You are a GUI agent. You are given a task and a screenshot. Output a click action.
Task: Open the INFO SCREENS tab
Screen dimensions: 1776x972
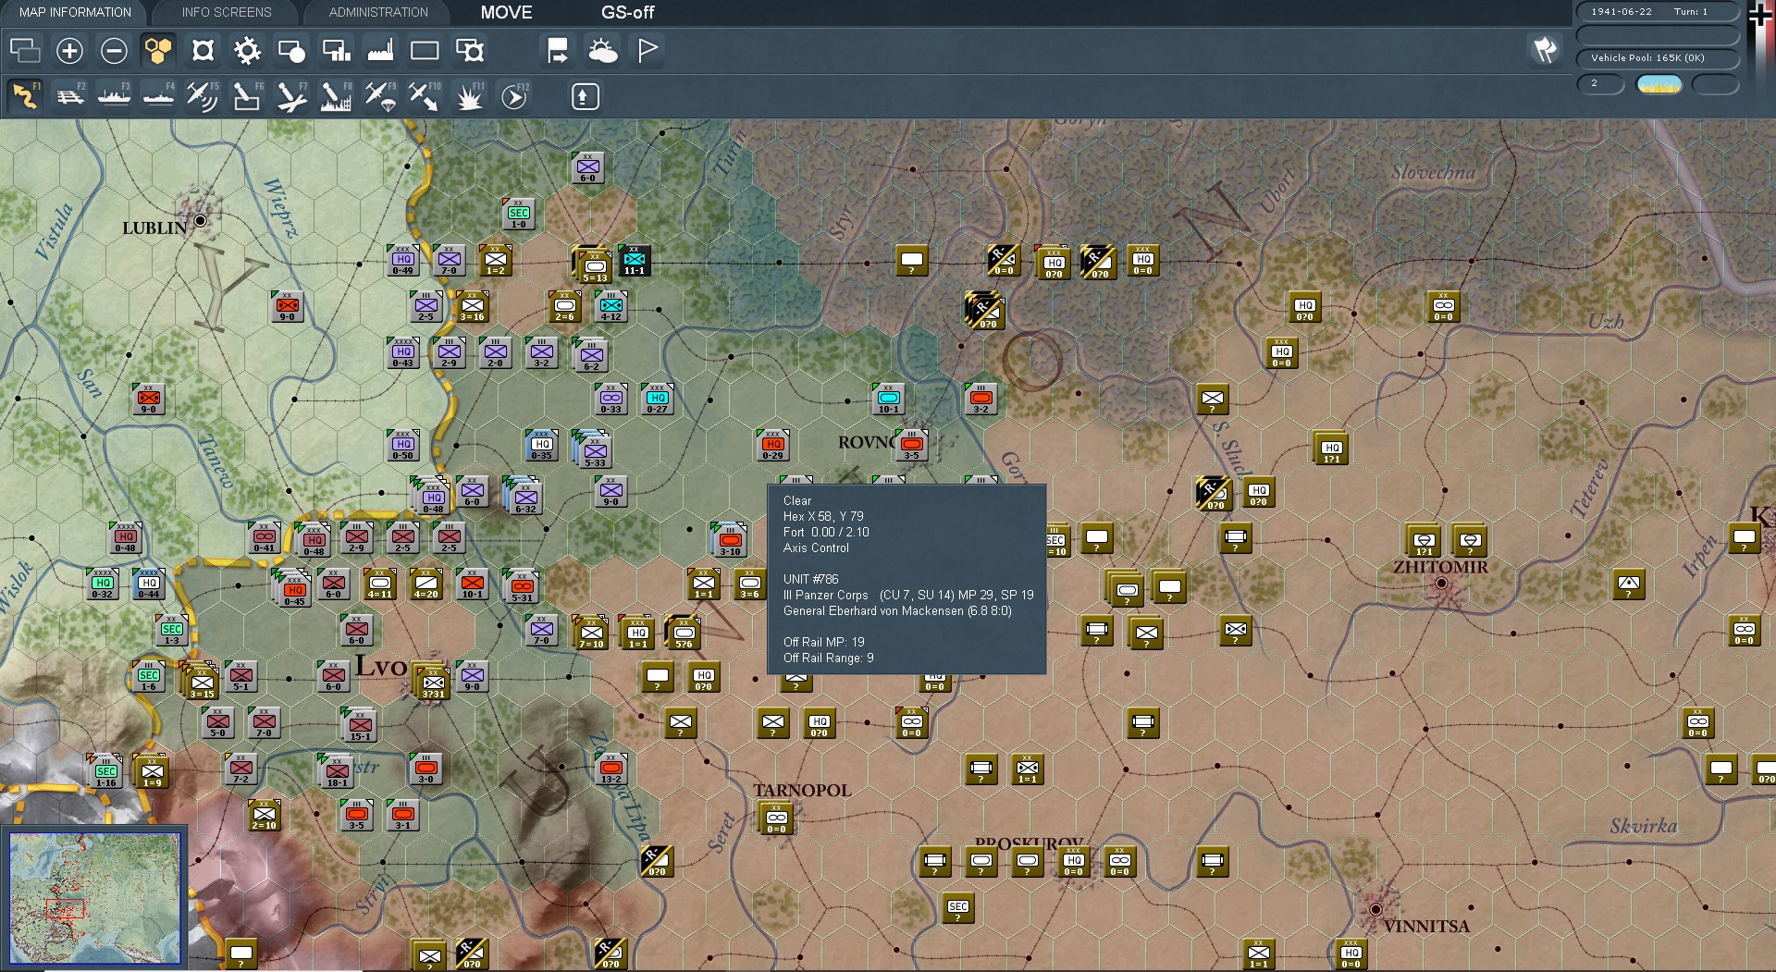pos(227,12)
